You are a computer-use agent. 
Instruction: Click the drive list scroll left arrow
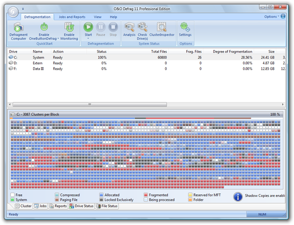tap(10, 104)
